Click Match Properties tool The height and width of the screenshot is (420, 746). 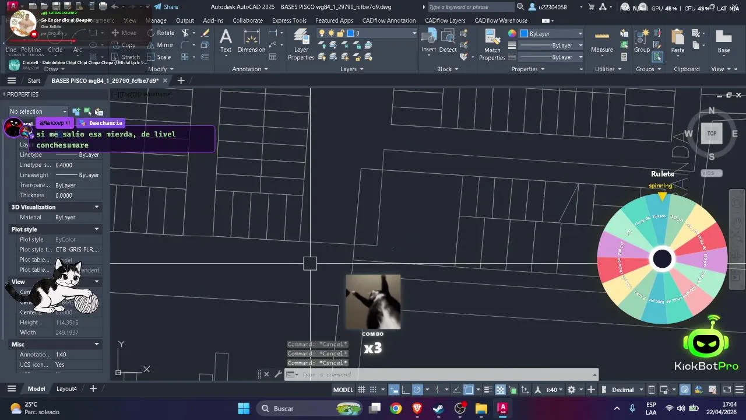[492, 45]
